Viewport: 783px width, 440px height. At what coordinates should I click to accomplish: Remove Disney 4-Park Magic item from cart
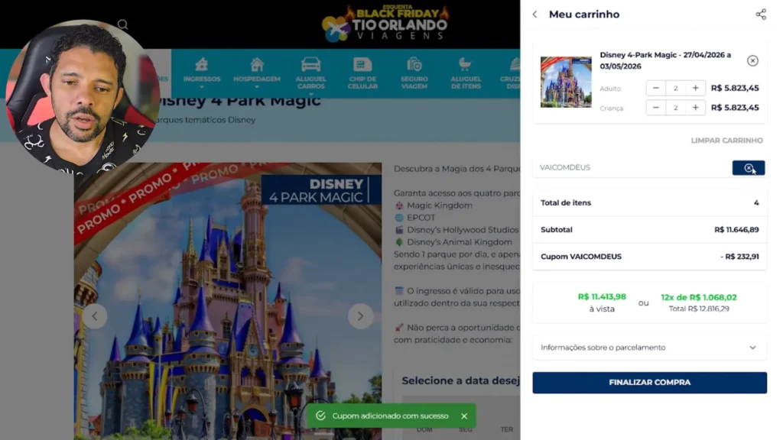[x=752, y=61]
